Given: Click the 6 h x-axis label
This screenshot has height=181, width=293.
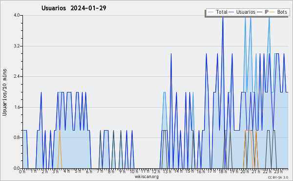Looking at the screenshot, I should tap(89, 171).
